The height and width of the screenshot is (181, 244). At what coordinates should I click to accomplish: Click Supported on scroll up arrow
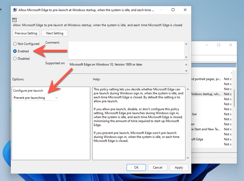click(x=186, y=64)
